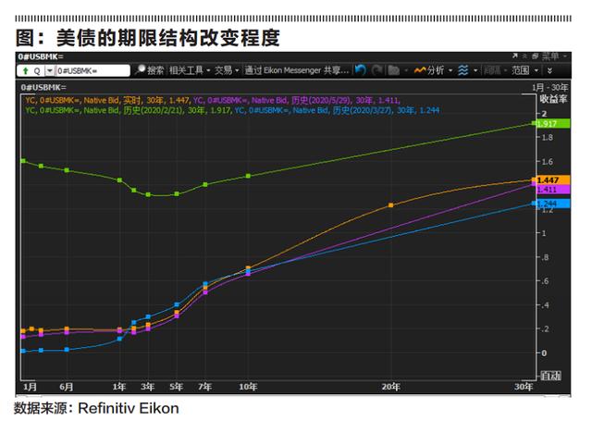The image size is (592, 433).
Task: Click the orange 1.447 value label
Action: [553, 180]
